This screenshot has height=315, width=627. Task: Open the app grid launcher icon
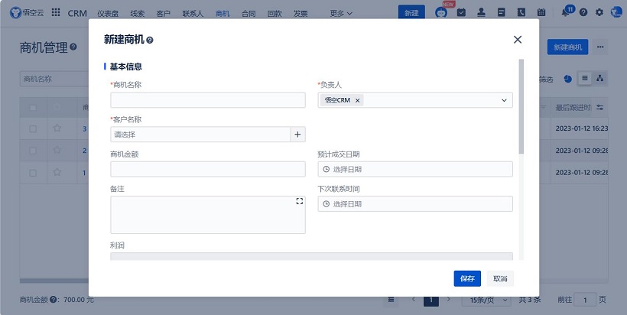click(x=56, y=12)
